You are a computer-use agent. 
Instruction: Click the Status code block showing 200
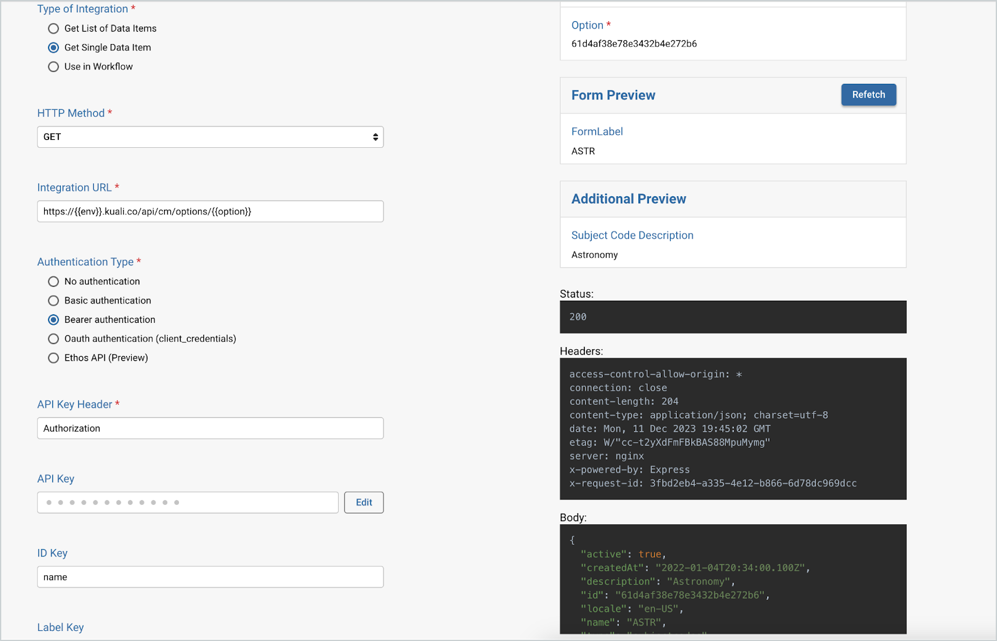[x=732, y=317]
